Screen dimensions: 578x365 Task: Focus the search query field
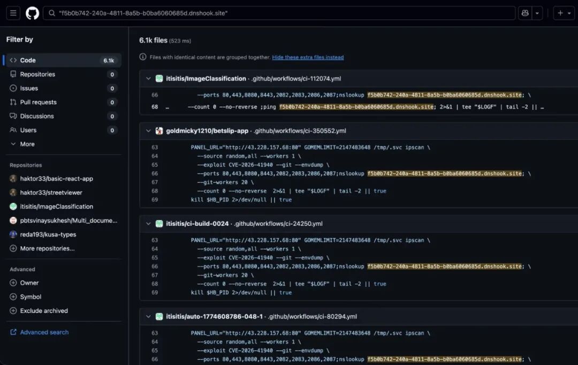279,13
